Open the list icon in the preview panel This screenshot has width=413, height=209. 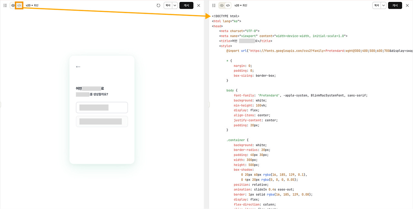tap(5, 5)
